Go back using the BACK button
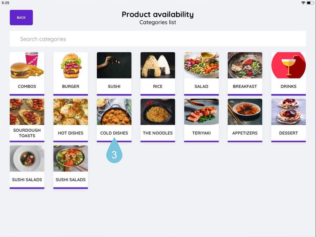 point(21,18)
